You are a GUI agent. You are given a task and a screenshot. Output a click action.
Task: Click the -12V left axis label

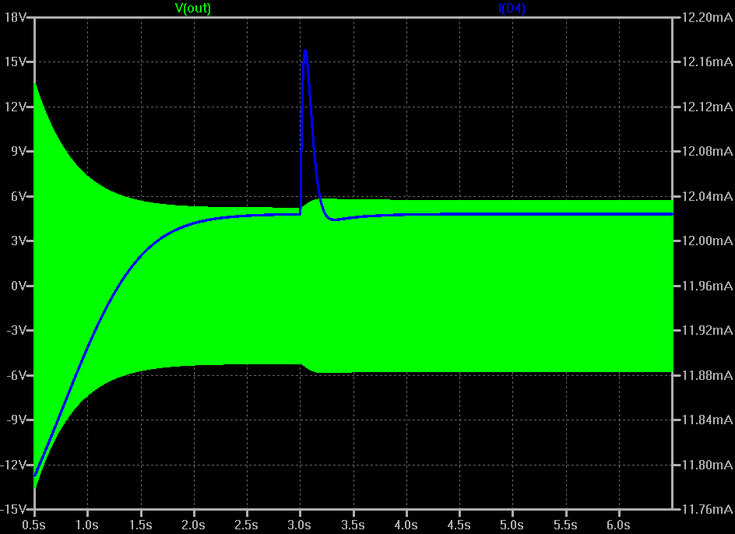(x=13, y=465)
